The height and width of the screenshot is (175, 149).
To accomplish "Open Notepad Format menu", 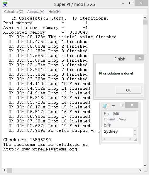I will pyautogui.click(x=109, y=119).
